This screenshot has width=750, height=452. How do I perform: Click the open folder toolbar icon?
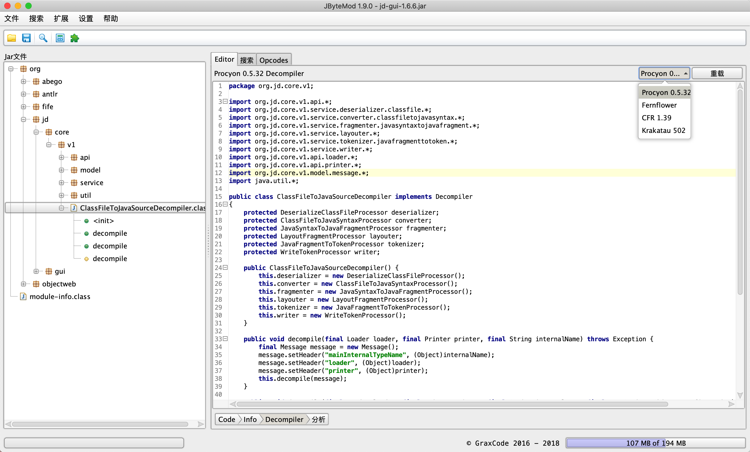click(12, 38)
